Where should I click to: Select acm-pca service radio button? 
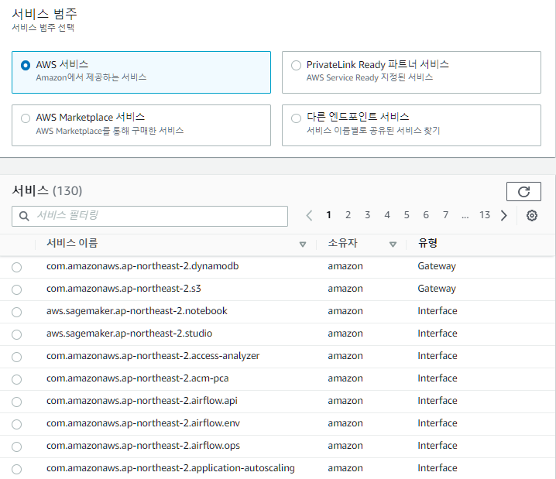[17, 379]
